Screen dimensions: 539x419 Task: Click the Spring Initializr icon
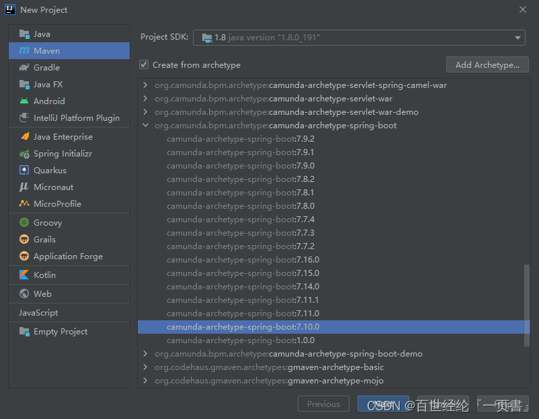[24, 154]
